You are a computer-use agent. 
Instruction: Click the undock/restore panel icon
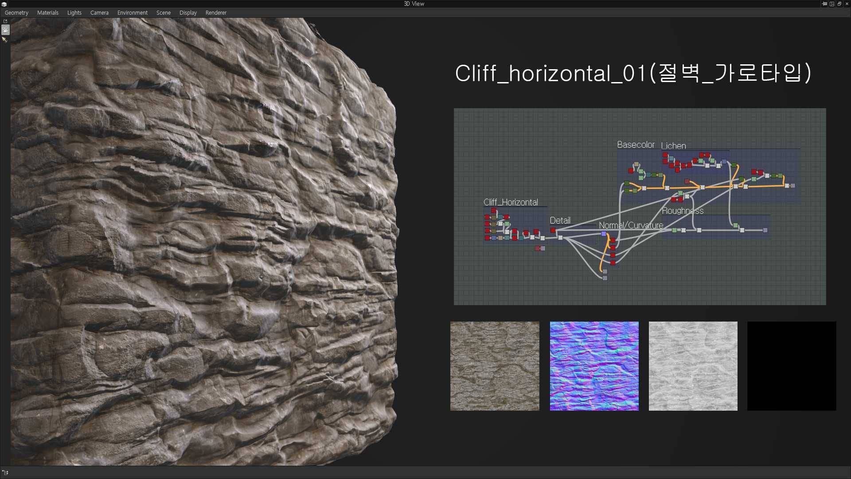(x=839, y=4)
